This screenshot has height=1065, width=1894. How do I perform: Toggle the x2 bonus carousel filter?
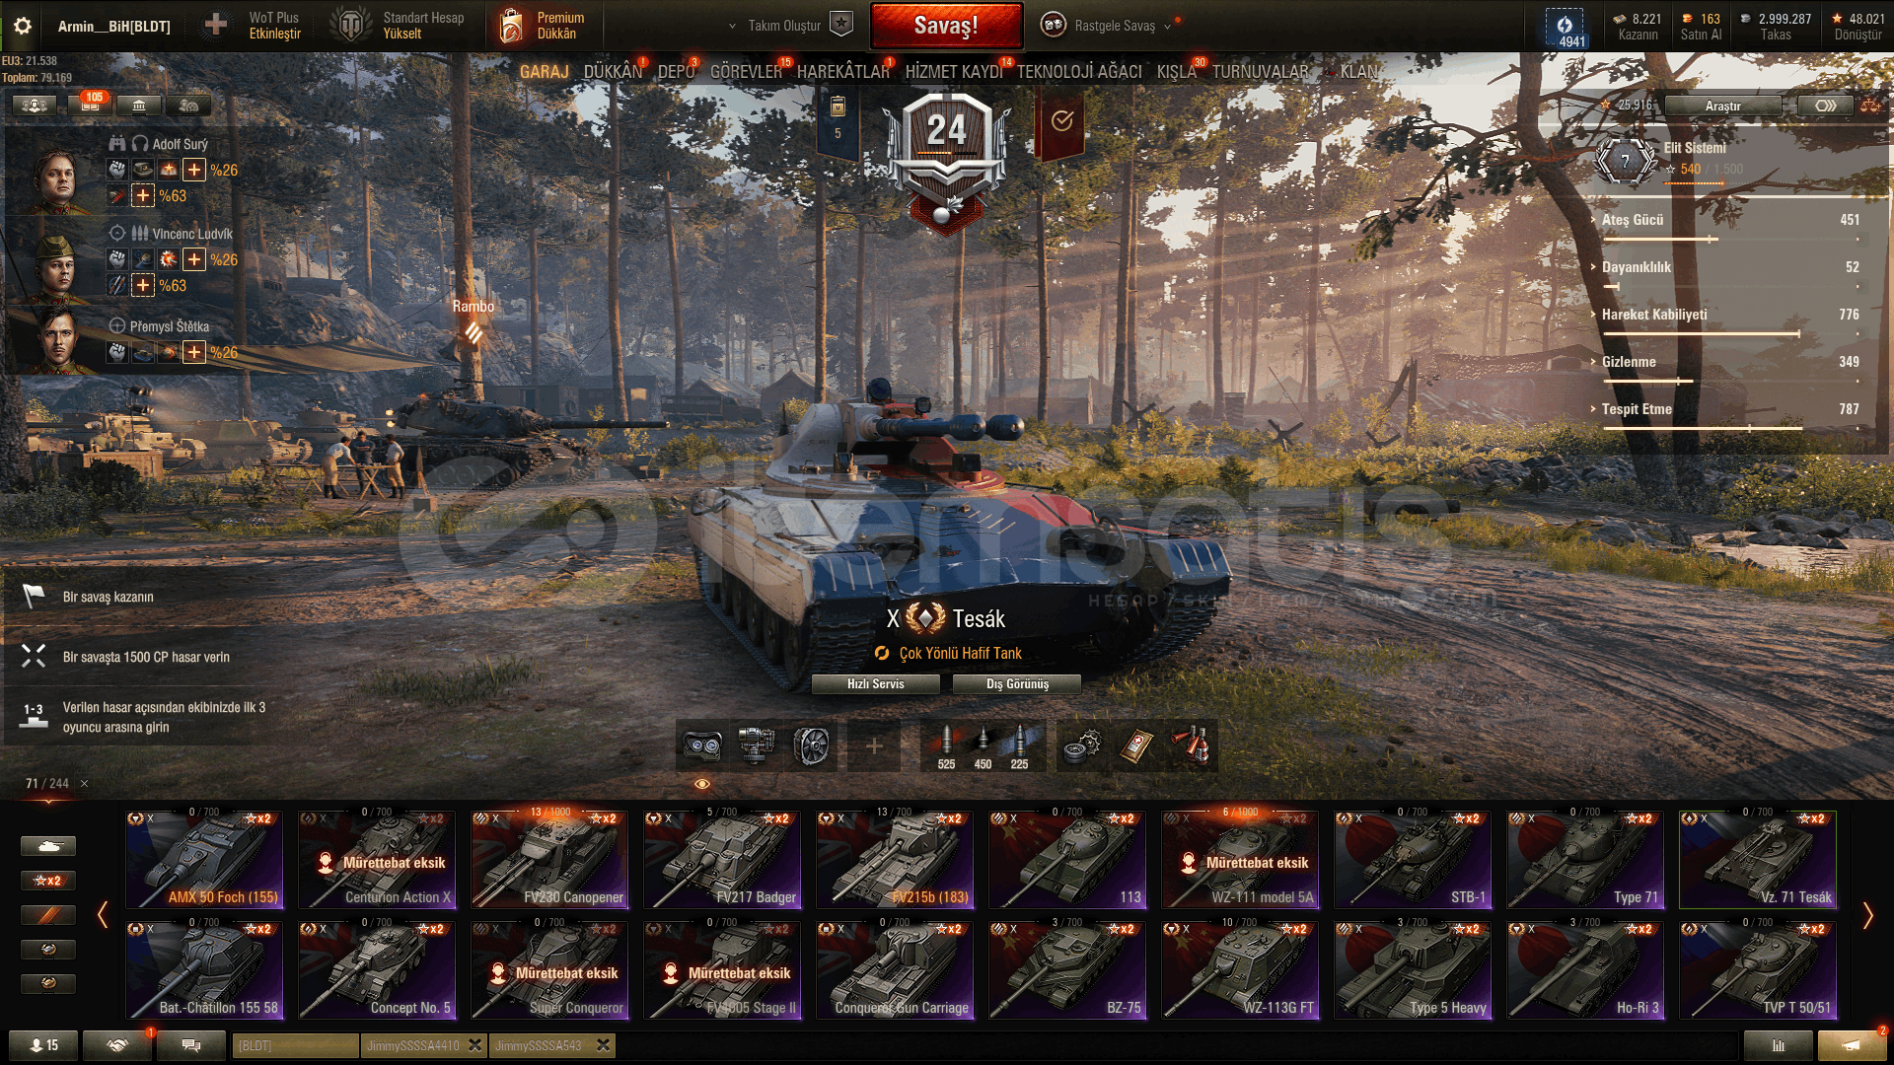click(48, 881)
